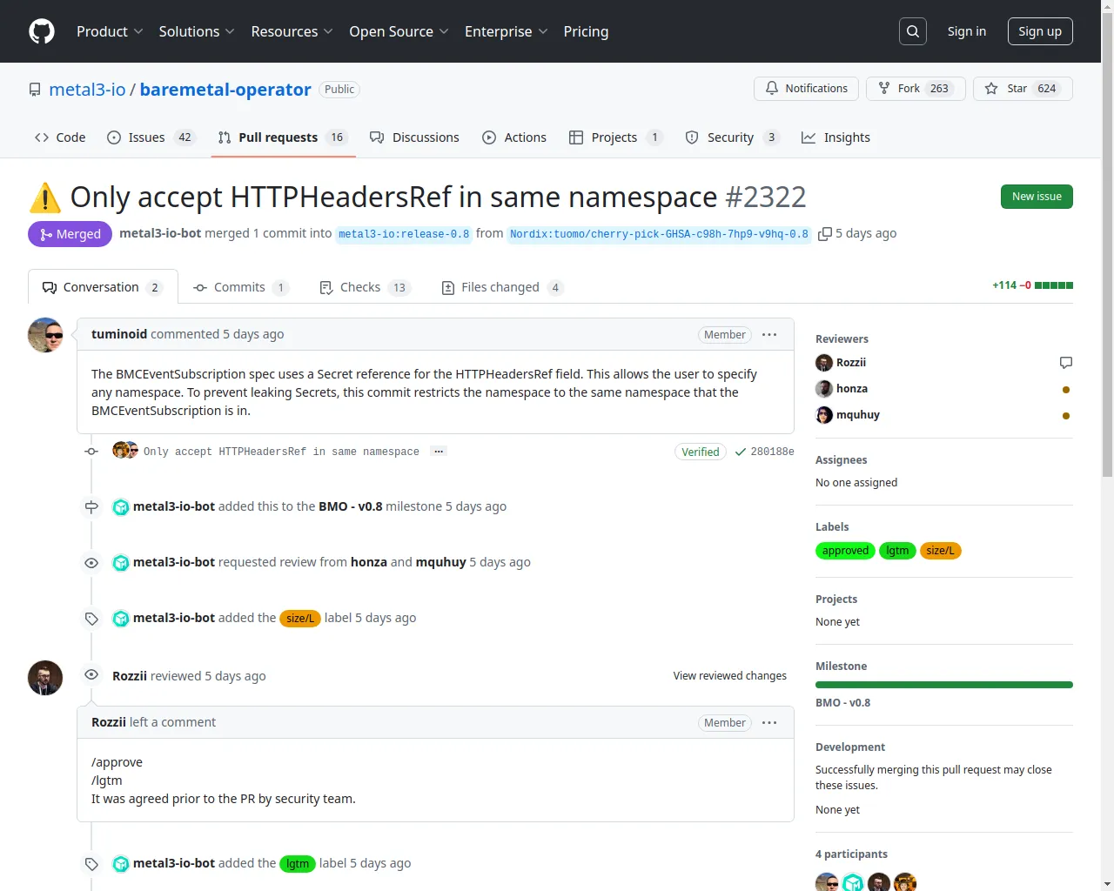The image size is (1114, 891).
Task: Open commit hash 280188e
Action: [773, 452]
